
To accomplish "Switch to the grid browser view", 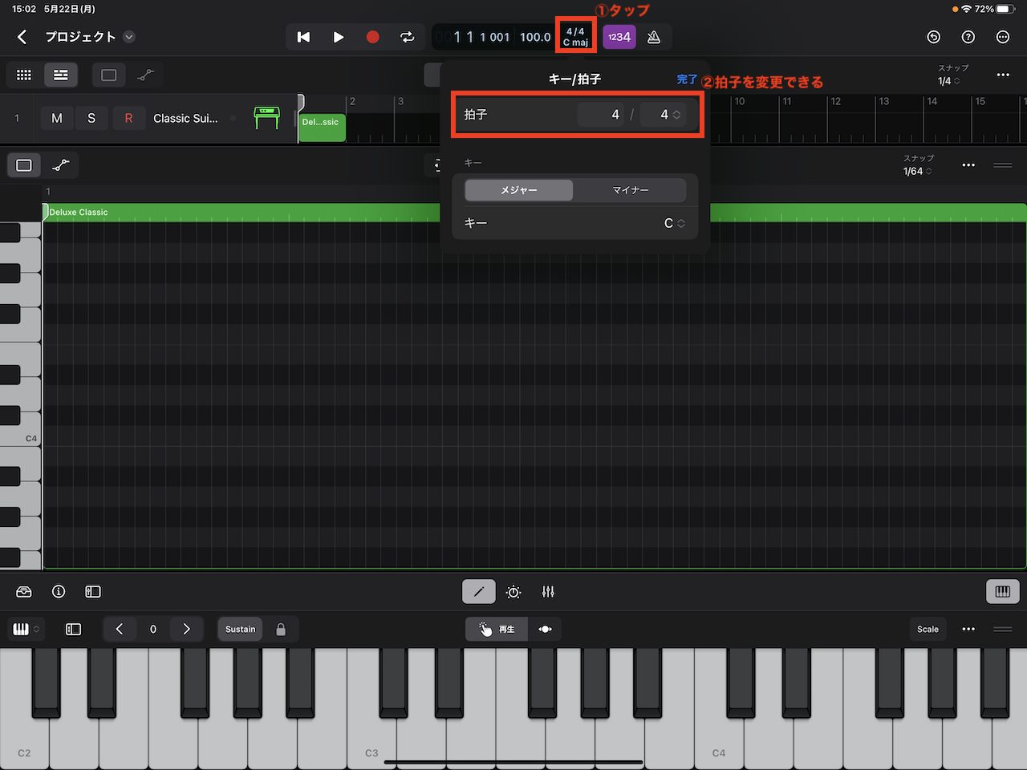I will click(24, 75).
